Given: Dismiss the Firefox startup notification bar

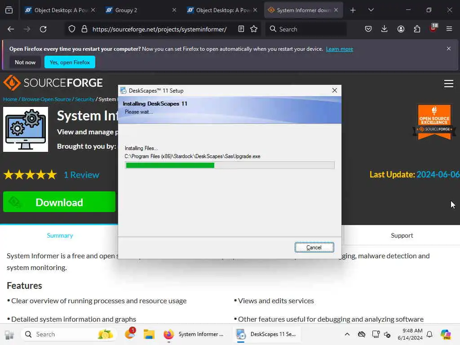Looking at the screenshot, I should tap(449, 49).
